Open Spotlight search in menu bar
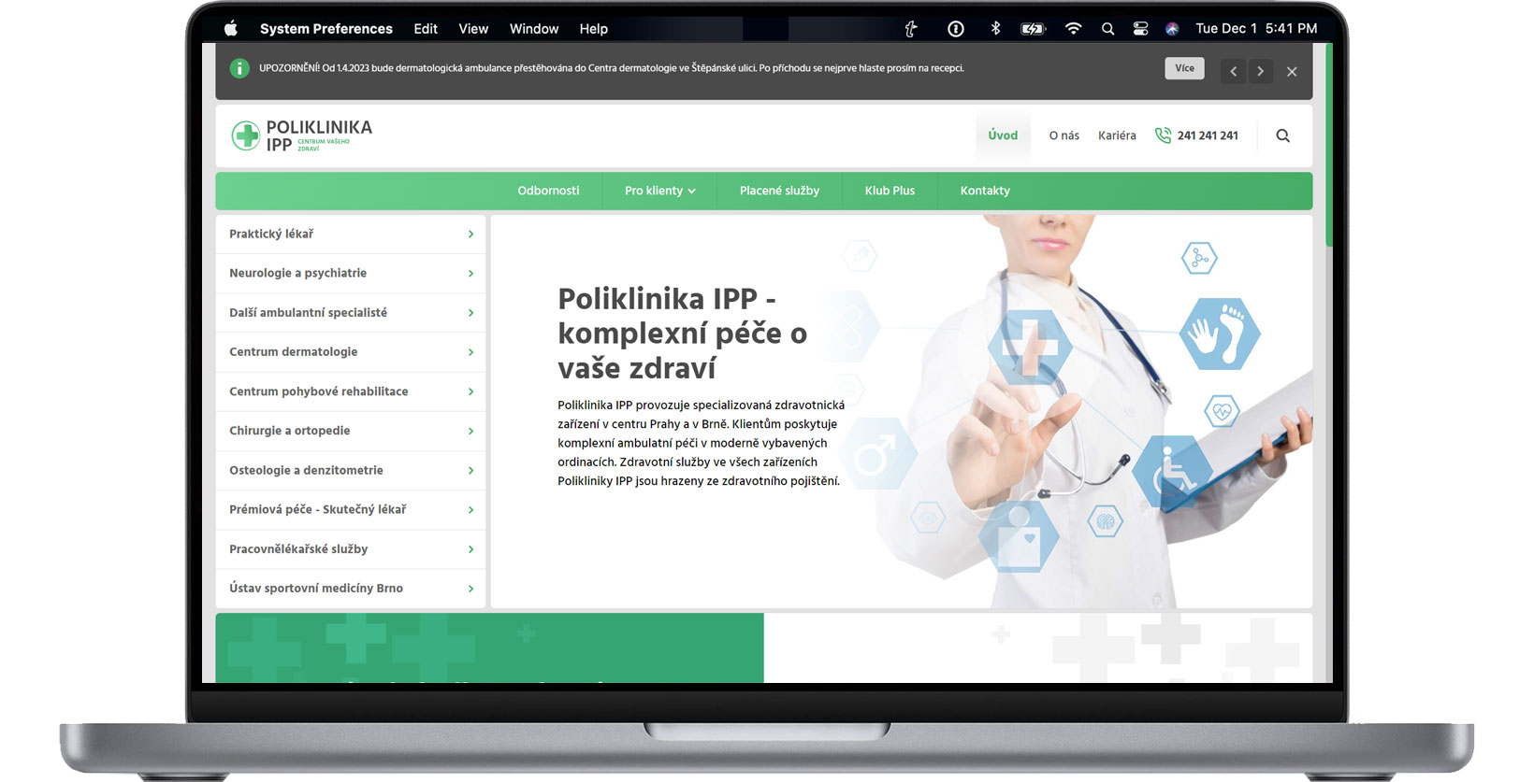 [x=1107, y=28]
